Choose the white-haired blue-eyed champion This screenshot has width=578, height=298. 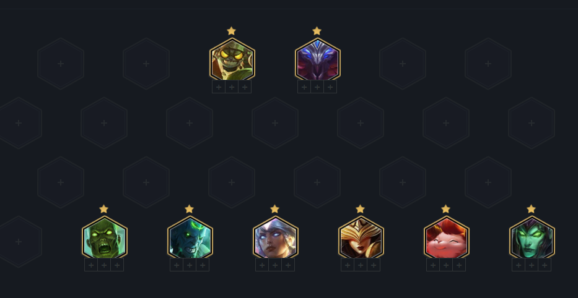coord(275,237)
